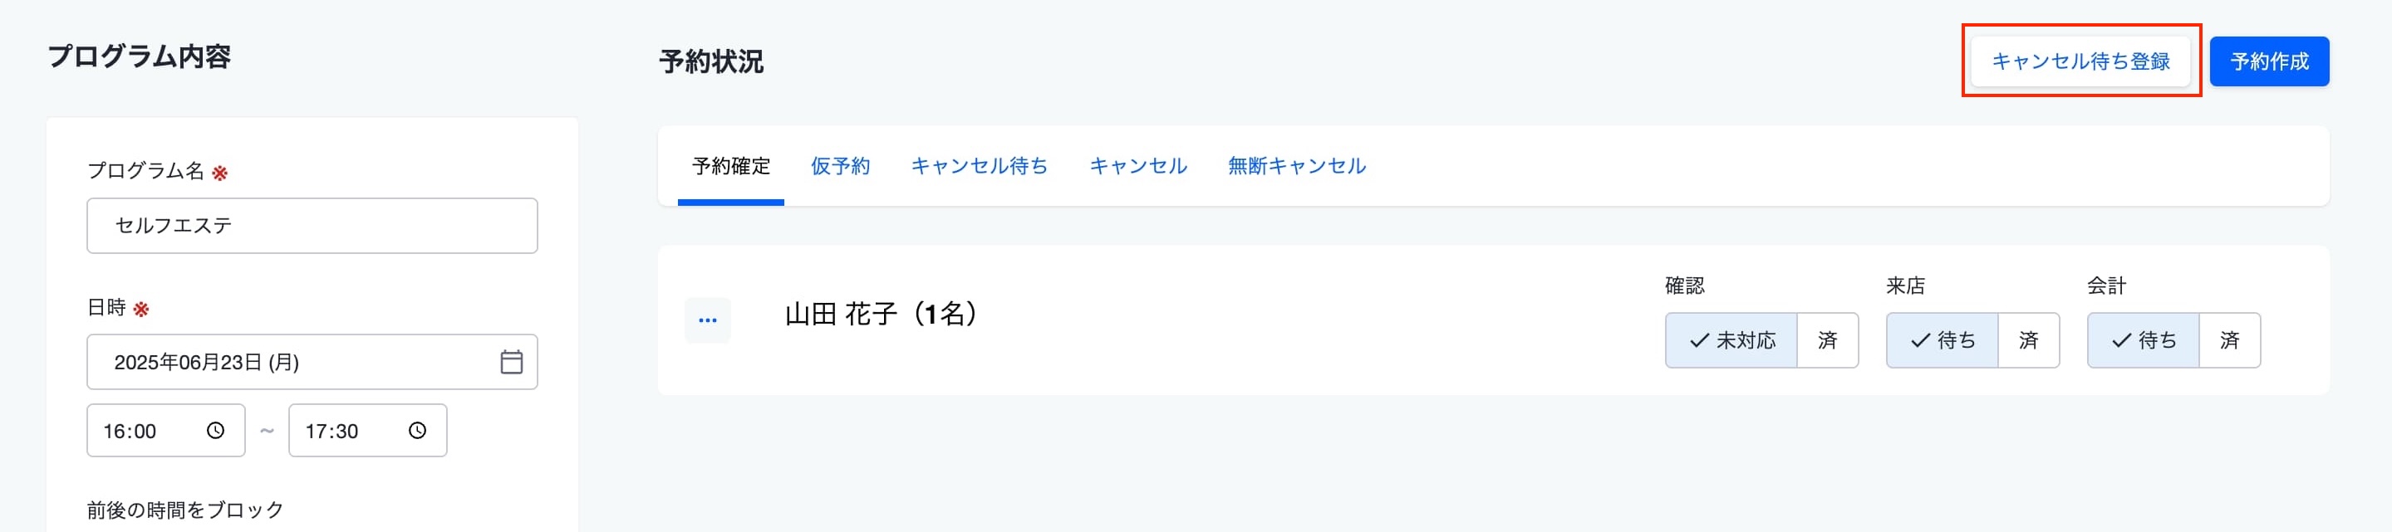The height and width of the screenshot is (532, 2392).
Task: Click the blue 予約作成 button
Action: [x=2269, y=61]
